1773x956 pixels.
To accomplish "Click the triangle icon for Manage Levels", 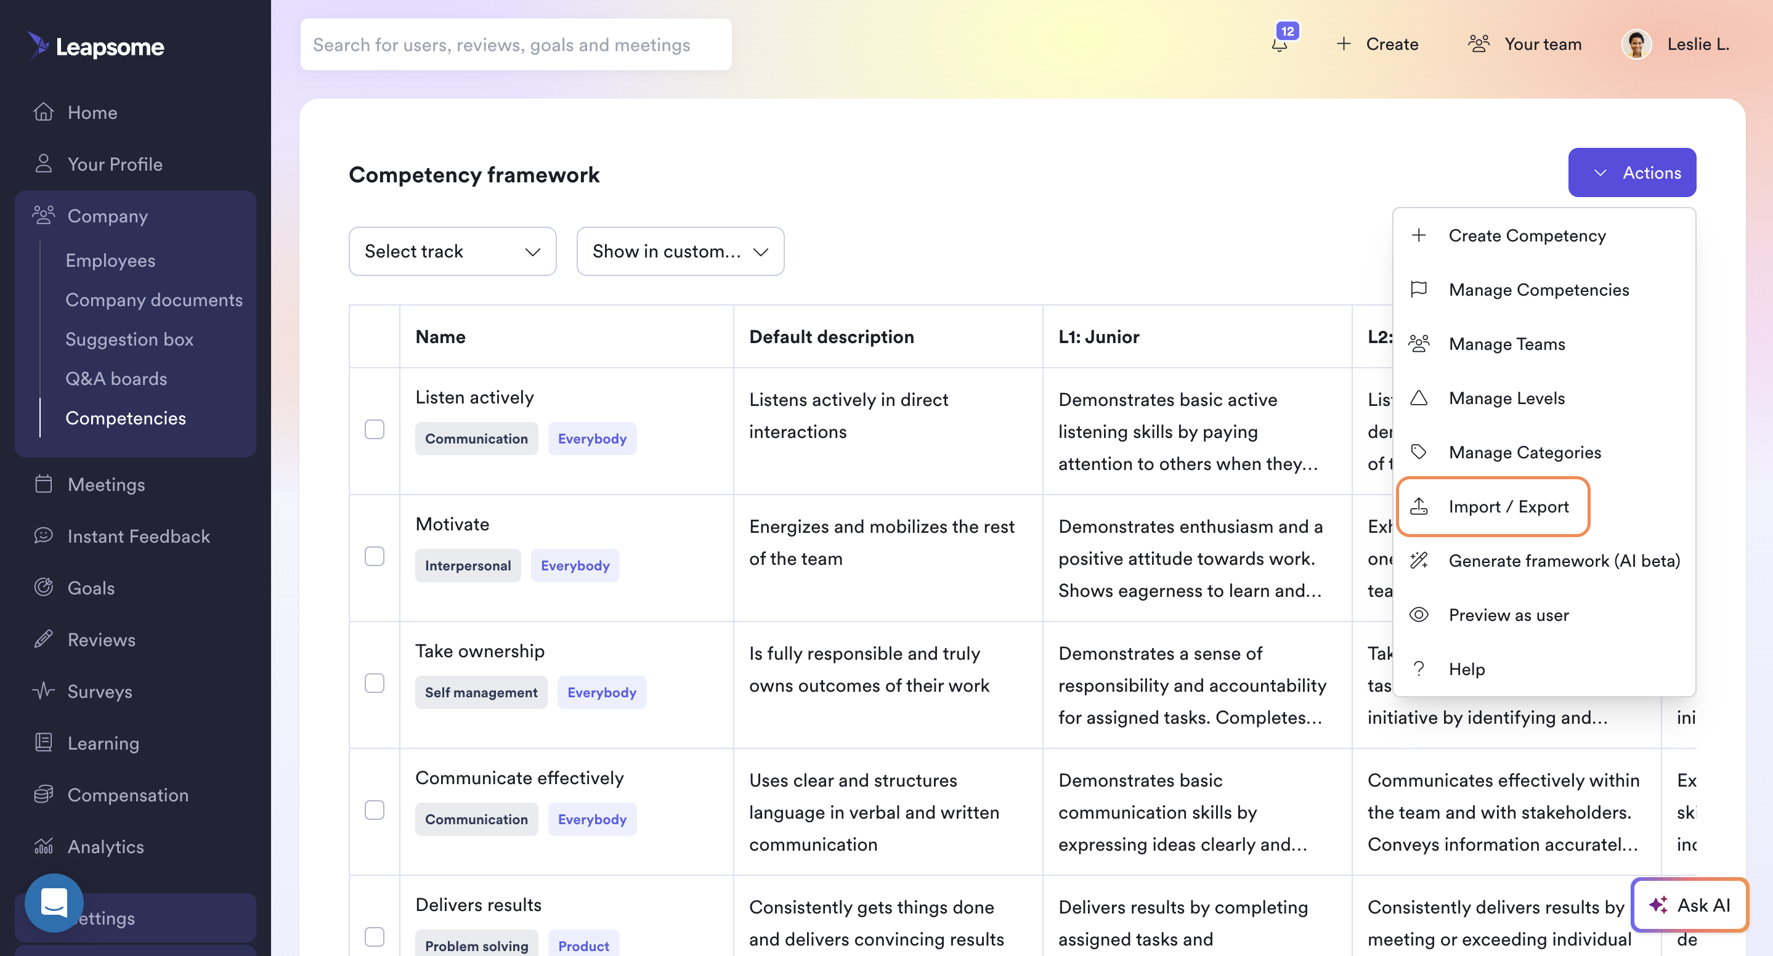I will pos(1419,398).
